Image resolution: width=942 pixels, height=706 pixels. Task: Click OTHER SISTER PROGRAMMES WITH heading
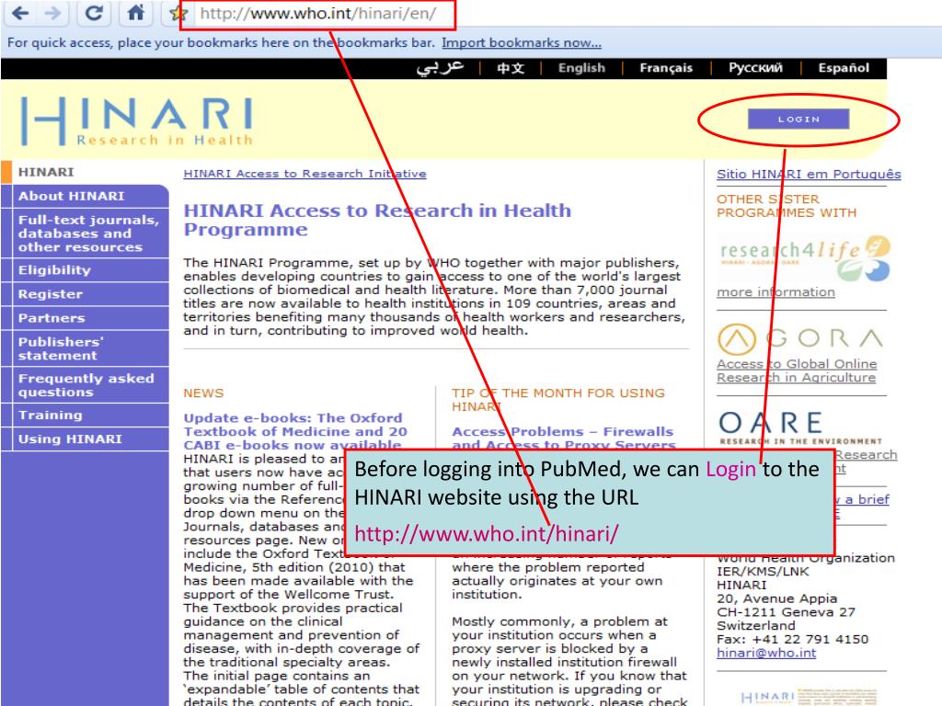click(x=787, y=206)
